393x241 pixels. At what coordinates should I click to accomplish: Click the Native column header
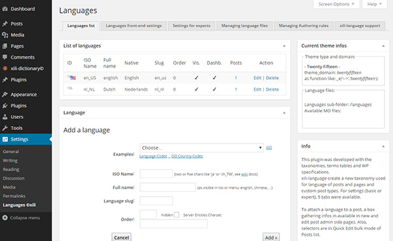(132, 63)
